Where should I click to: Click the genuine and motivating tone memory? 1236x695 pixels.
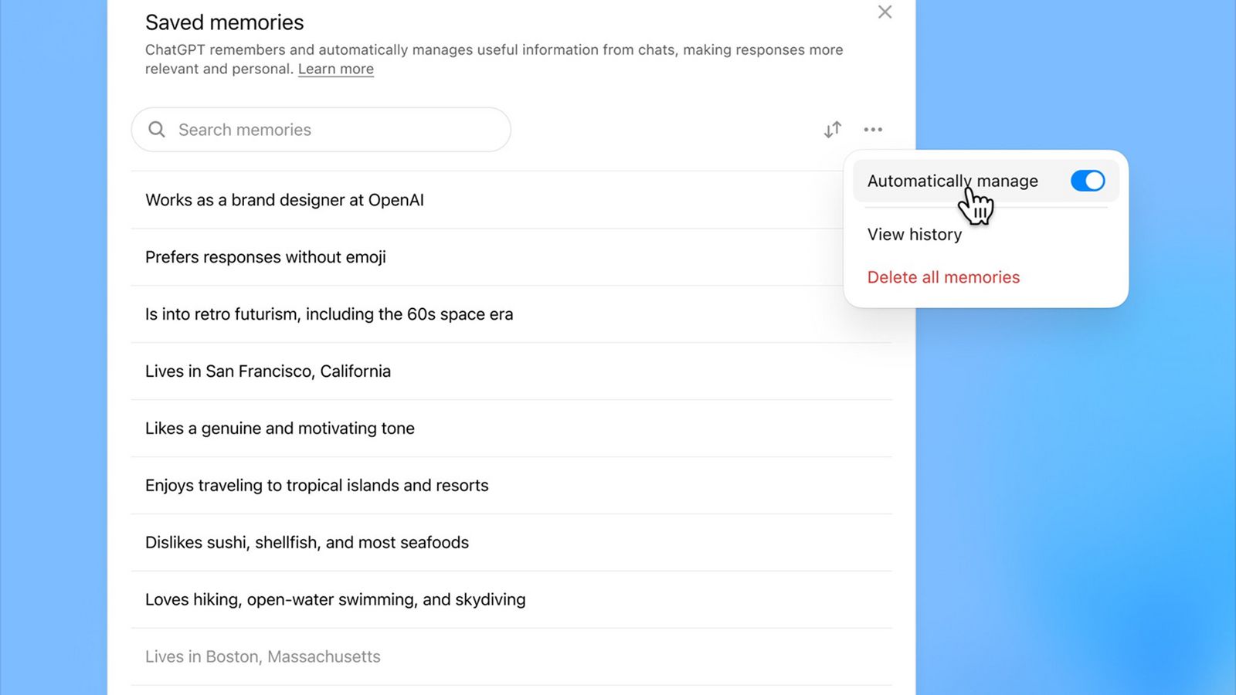pyautogui.click(x=279, y=428)
